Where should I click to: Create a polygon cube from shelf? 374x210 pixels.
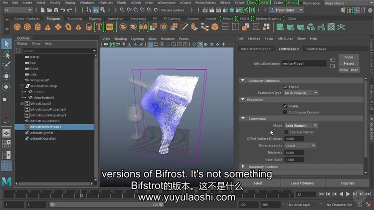[x=27, y=27]
